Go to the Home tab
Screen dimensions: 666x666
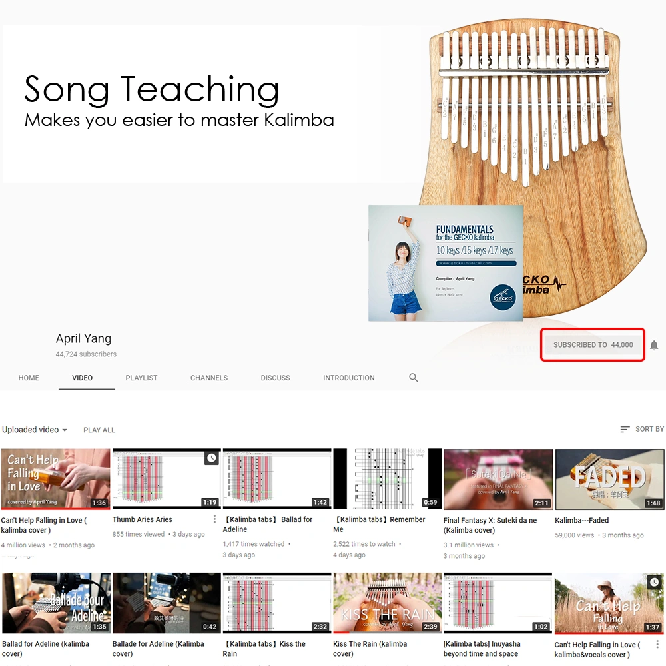pos(29,378)
